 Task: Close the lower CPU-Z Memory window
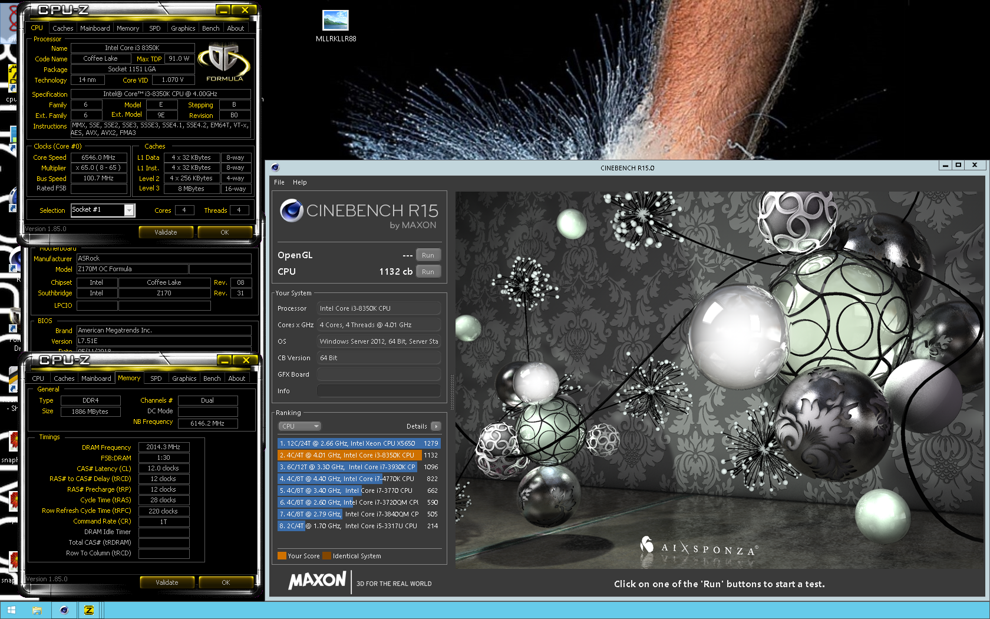[x=246, y=360]
